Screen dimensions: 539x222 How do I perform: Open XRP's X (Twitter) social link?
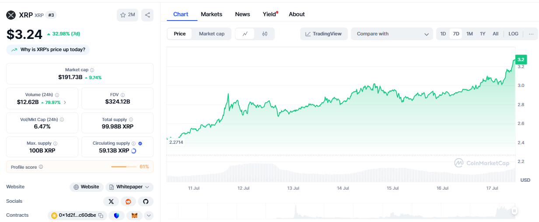pyautogui.click(x=111, y=201)
